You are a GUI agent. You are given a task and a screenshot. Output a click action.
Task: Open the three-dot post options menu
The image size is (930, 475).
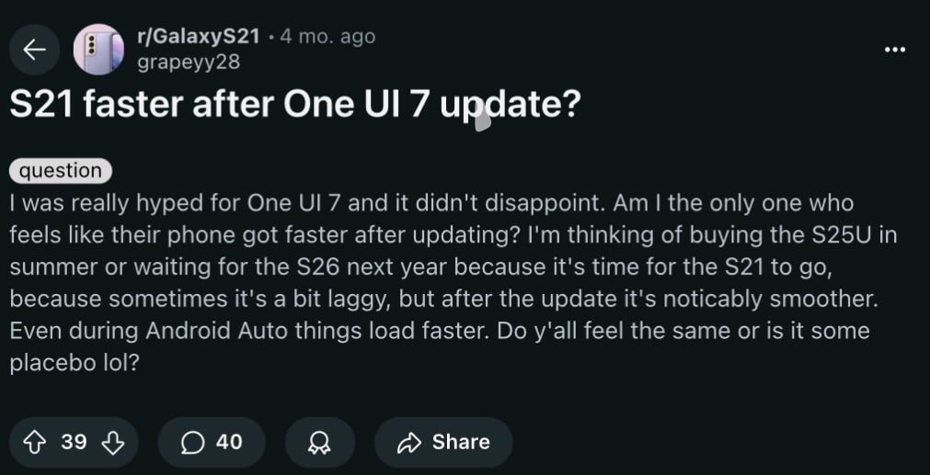coord(894,50)
